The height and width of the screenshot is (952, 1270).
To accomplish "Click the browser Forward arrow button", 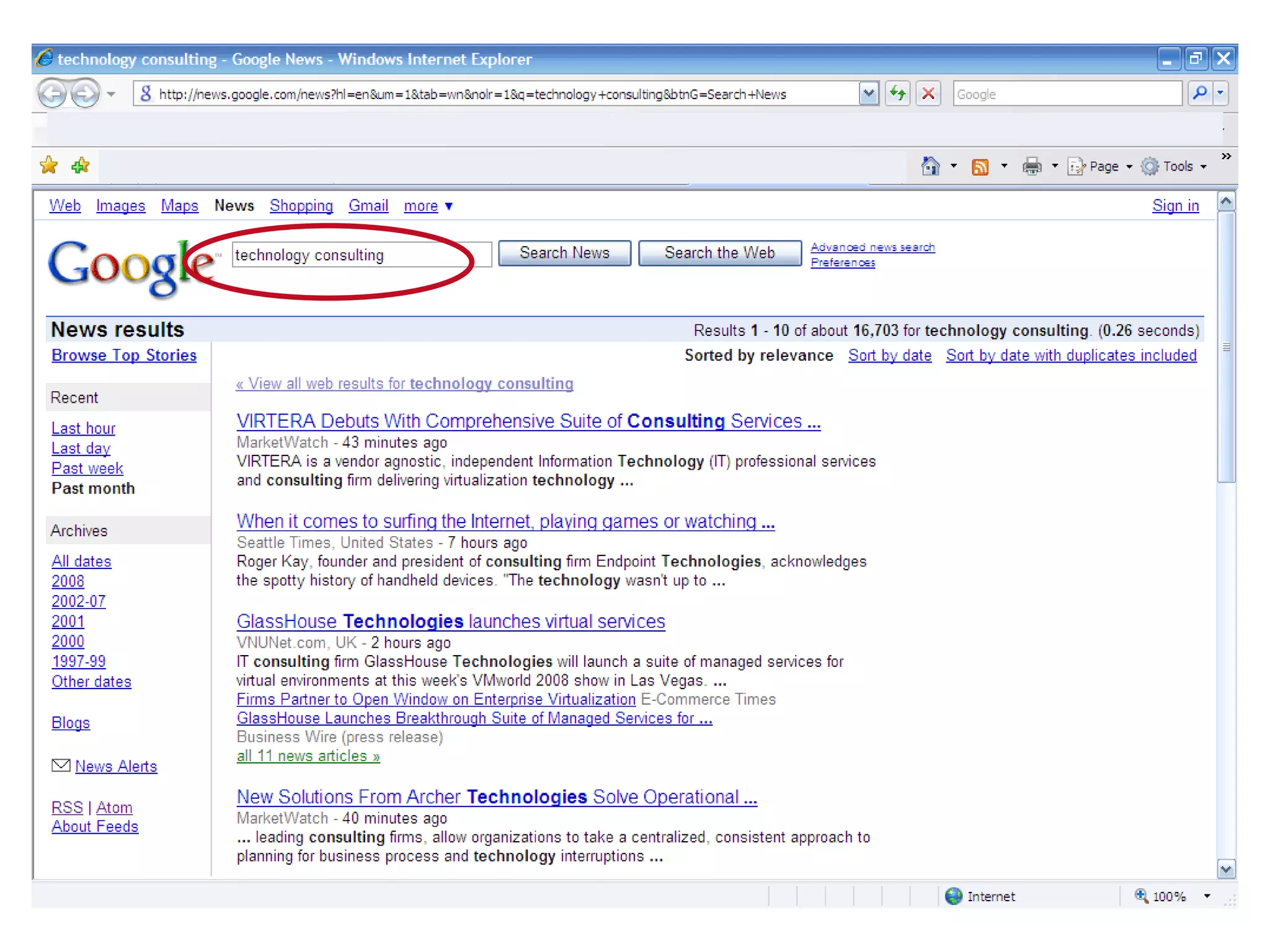I will pyautogui.click(x=85, y=94).
